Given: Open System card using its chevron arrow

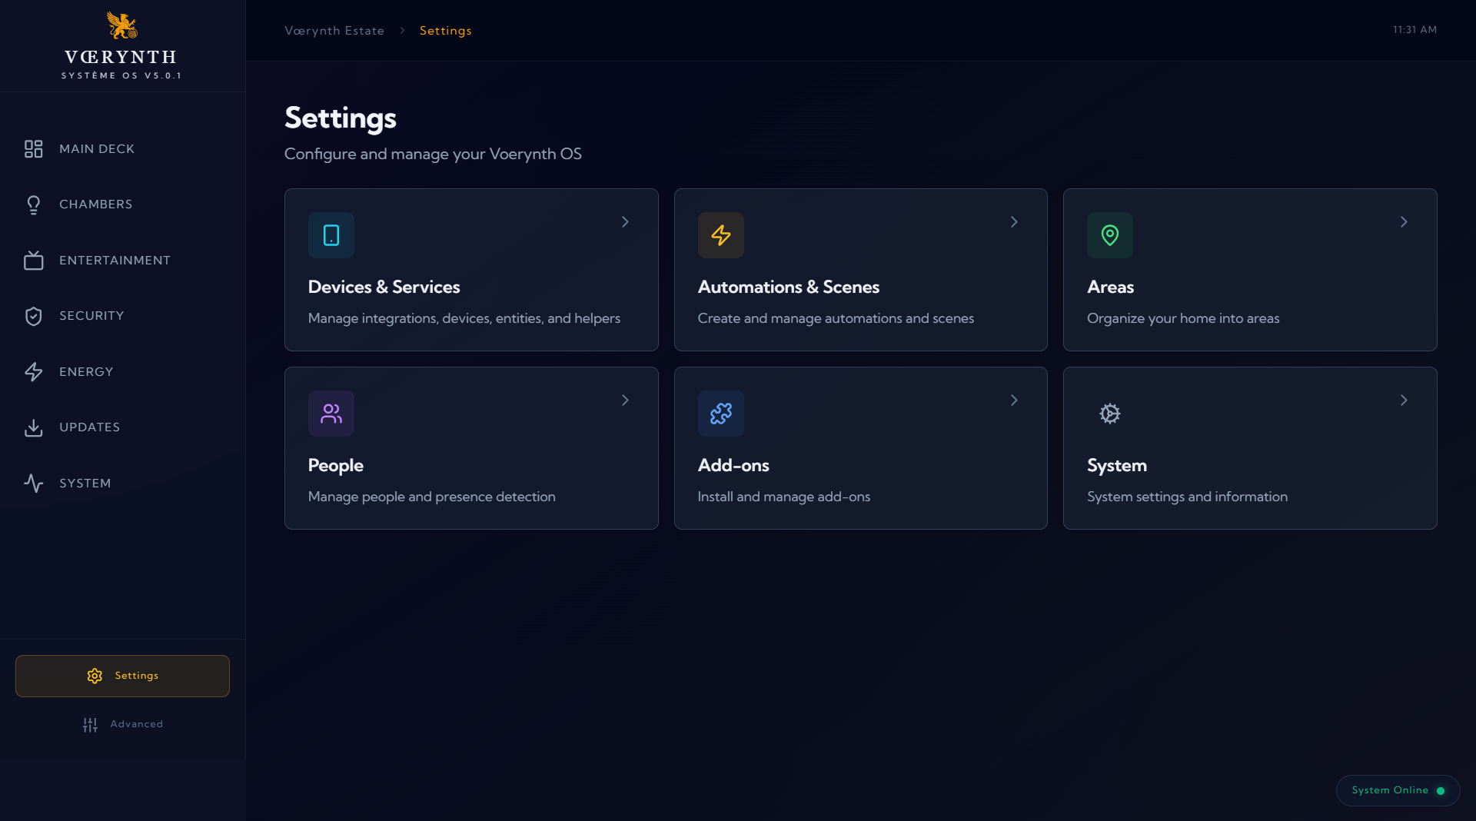Looking at the screenshot, I should [1403, 401].
